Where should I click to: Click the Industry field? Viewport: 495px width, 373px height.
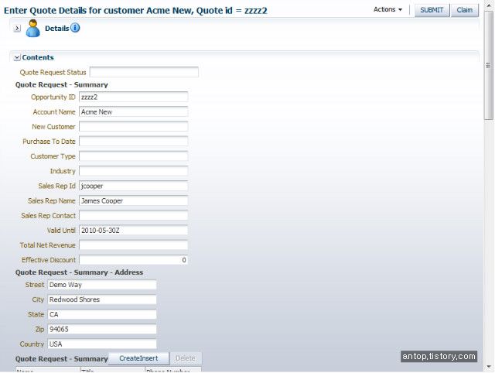(133, 171)
